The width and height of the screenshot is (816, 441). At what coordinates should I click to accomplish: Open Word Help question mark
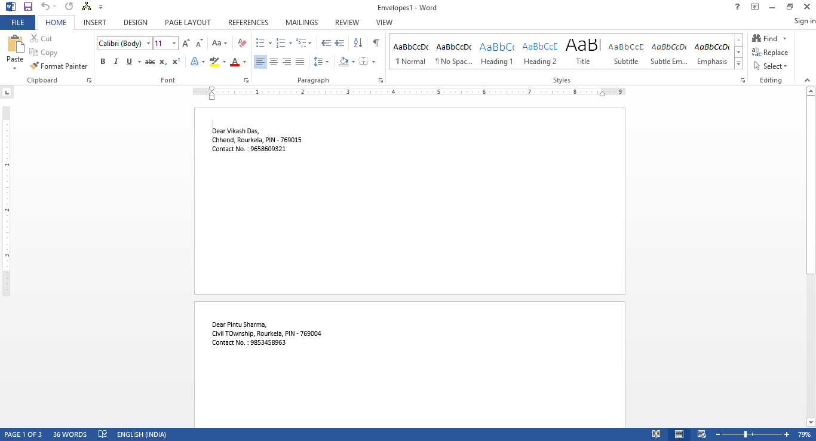(x=738, y=7)
